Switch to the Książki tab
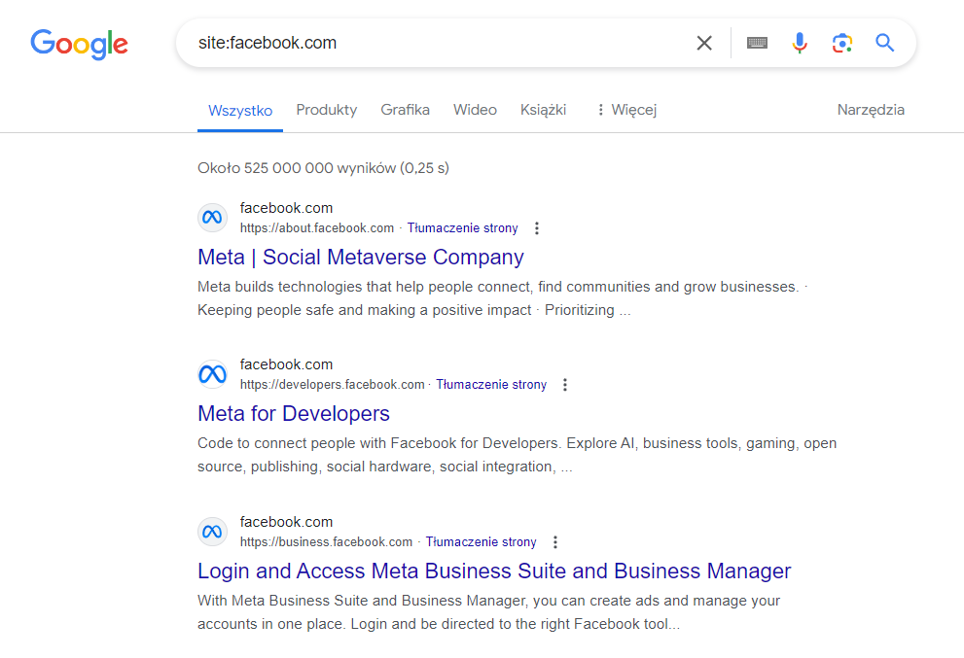The image size is (964, 658). (544, 110)
